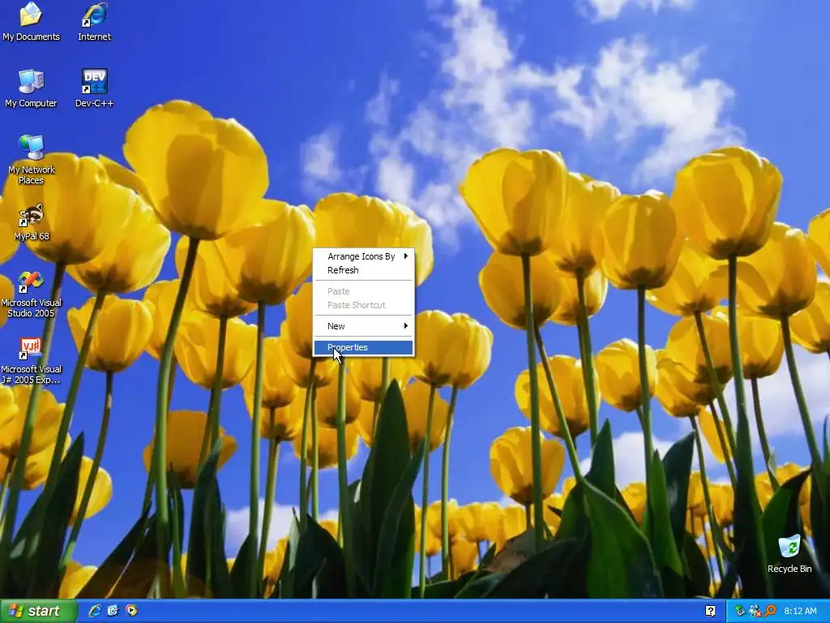This screenshot has width=830, height=623.
Task: Click the greyed-out Paste Shortcut entry
Action: (363, 305)
